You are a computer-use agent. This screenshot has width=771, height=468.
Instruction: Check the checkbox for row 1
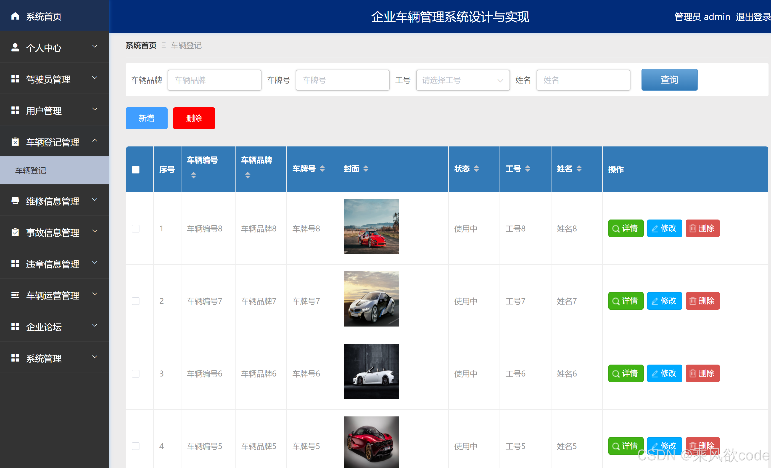[x=136, y=228]
